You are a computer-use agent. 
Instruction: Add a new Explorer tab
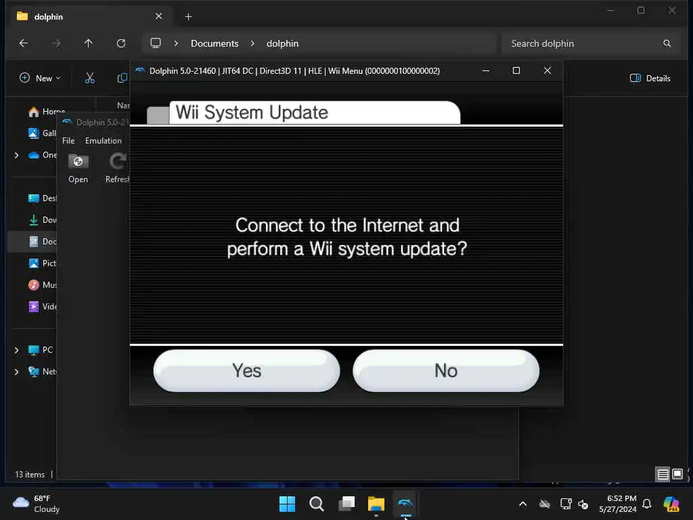pos(188,17)
